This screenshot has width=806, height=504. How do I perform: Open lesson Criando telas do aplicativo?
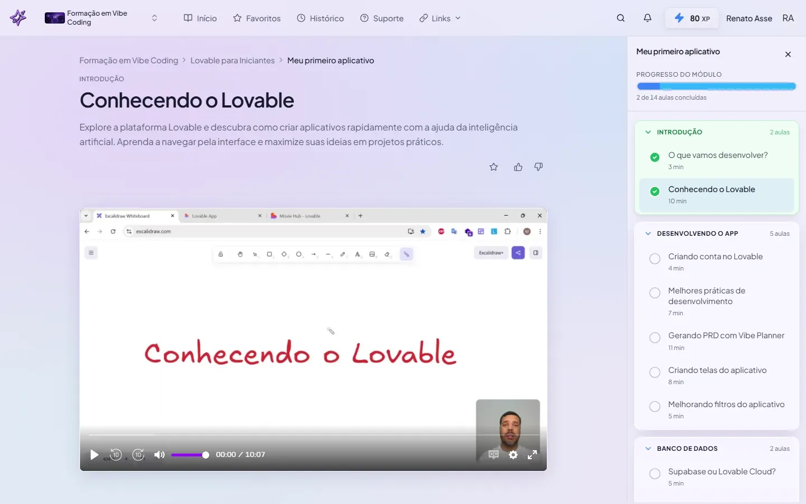pyautogui.click(x=716, y=376)
